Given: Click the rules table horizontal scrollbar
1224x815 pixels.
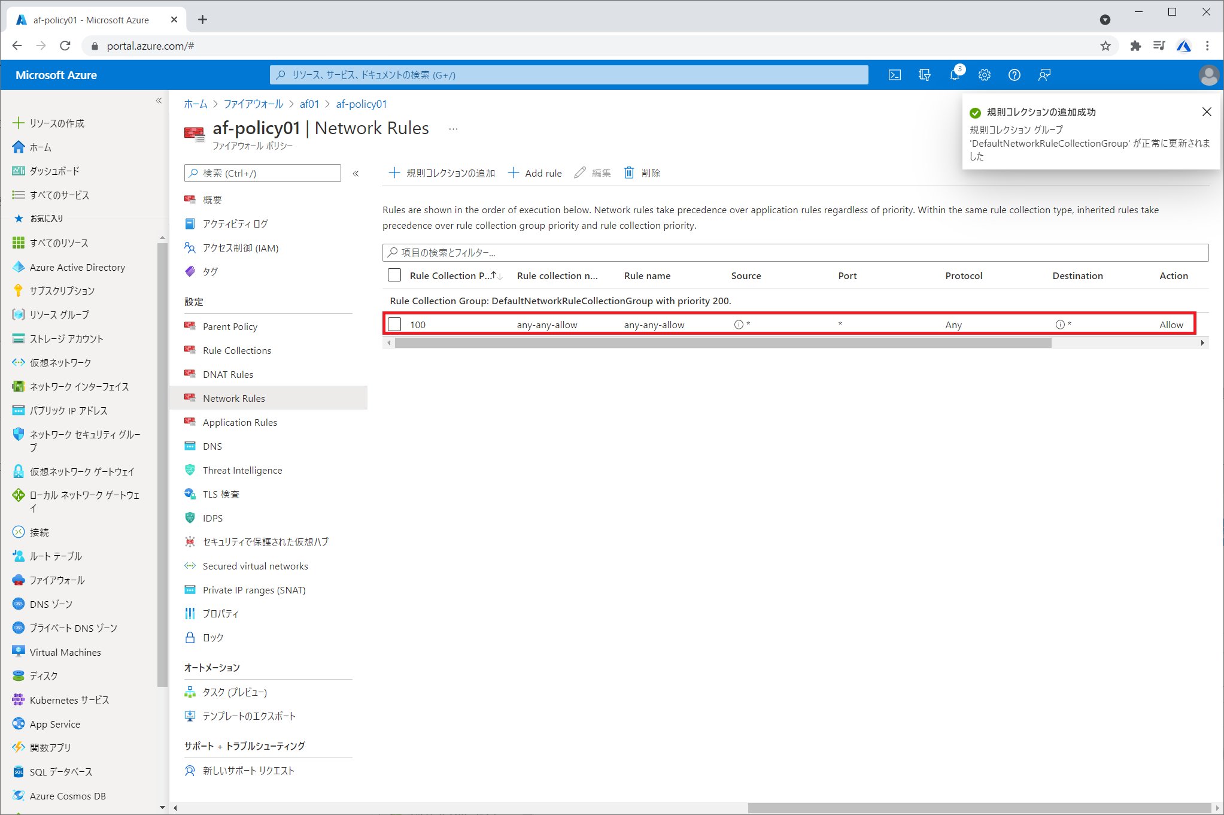Looking at the screenshot, I should 722,343.
